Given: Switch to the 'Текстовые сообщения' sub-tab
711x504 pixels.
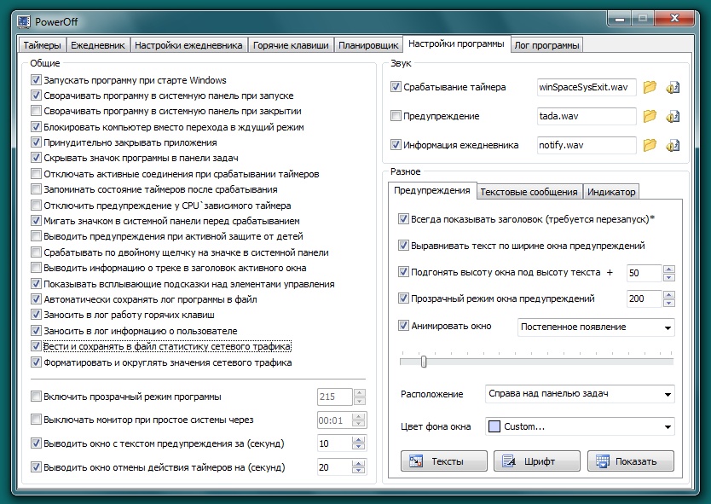Looking at the screenshot, I should point(529,192).
